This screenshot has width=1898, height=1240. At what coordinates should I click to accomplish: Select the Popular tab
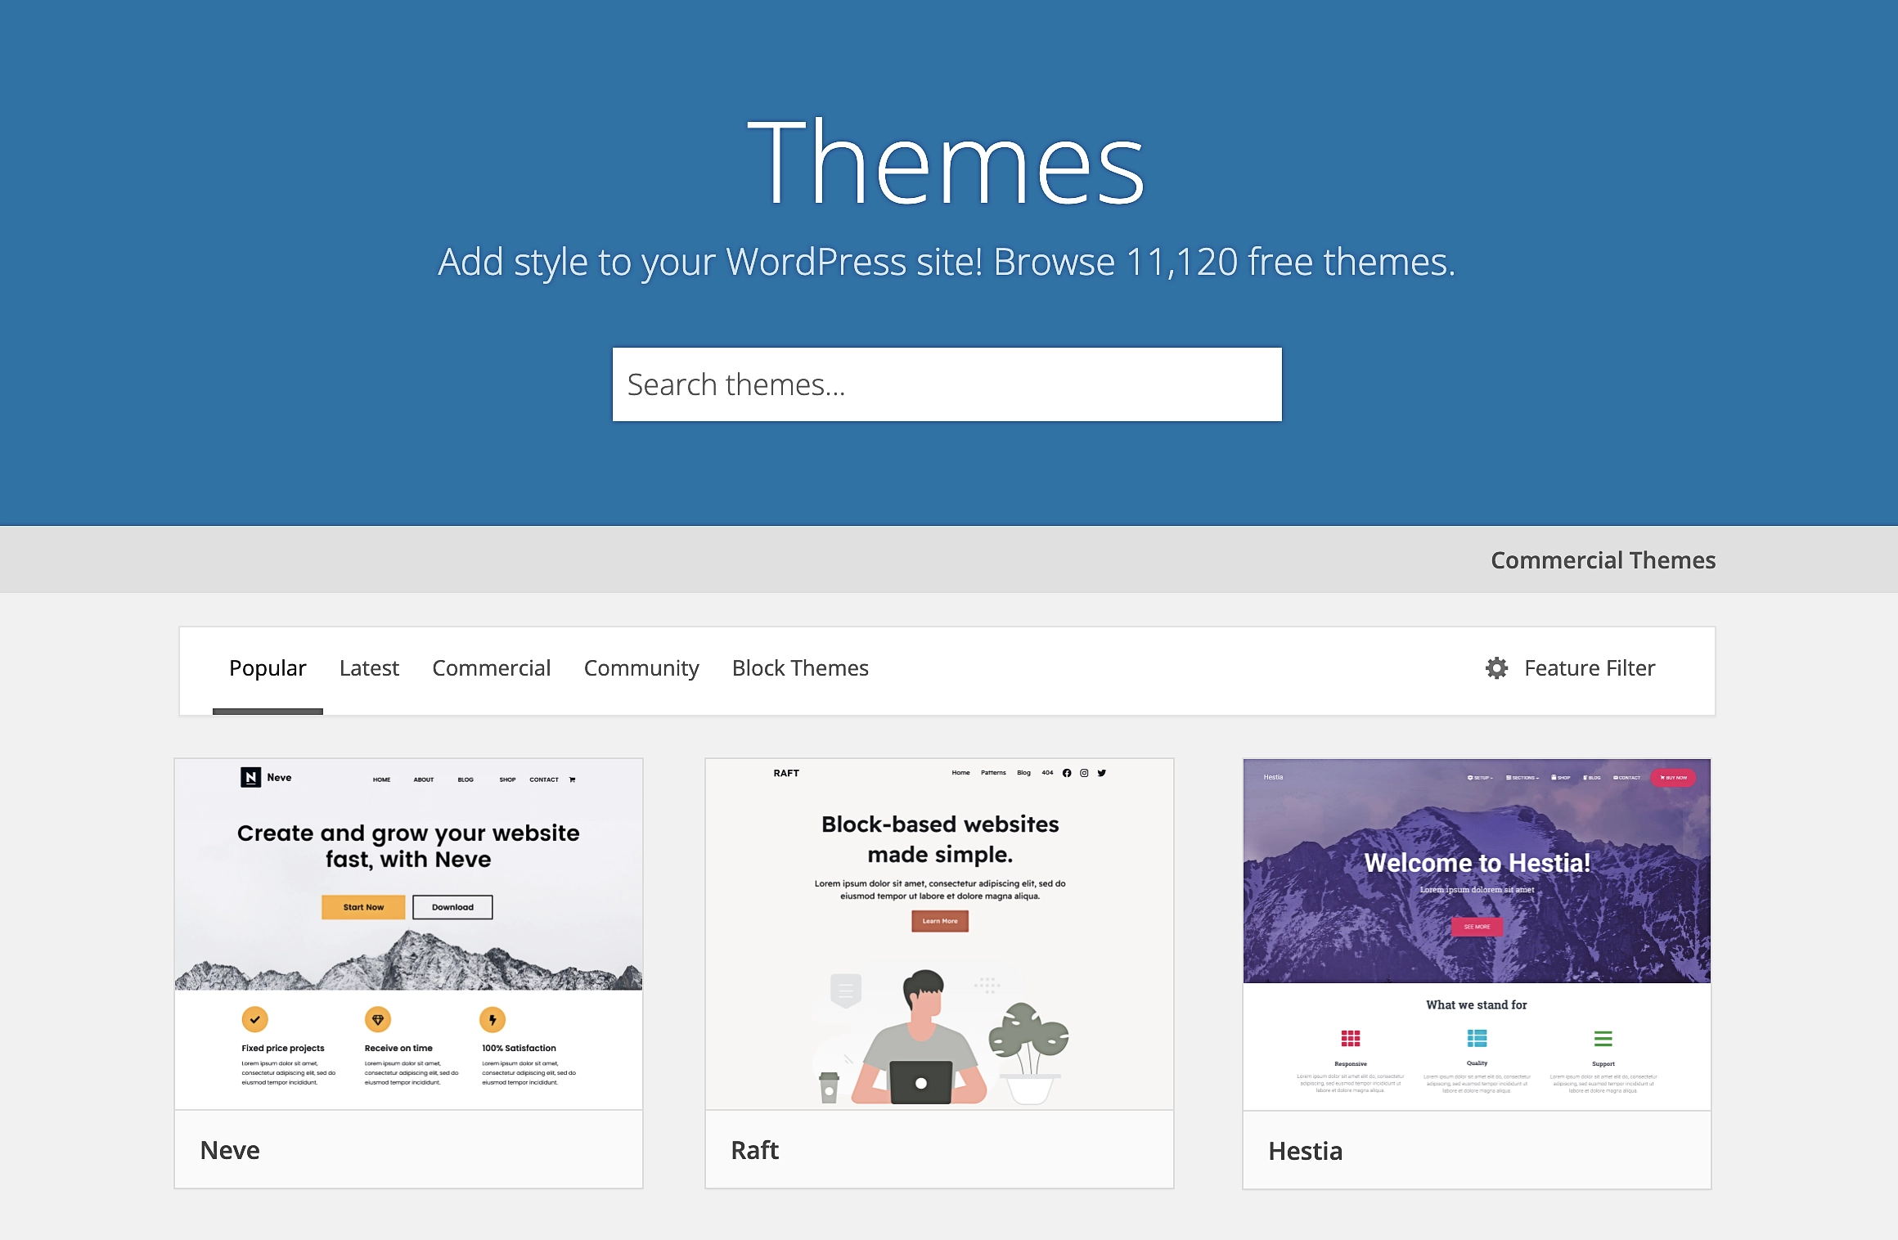(268, 668)
